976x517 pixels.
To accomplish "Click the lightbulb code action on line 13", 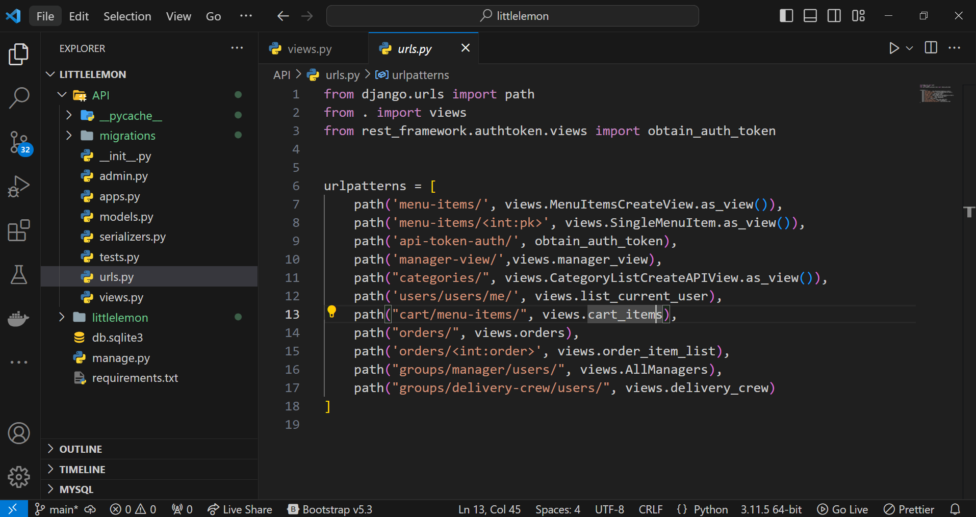I will 331,312.
